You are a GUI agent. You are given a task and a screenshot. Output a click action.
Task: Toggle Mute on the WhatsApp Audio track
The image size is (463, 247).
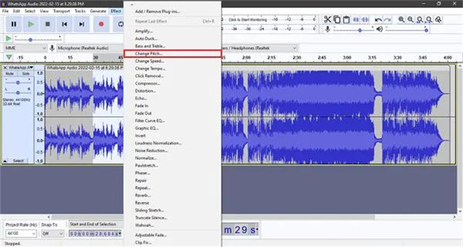click(9, 73)
